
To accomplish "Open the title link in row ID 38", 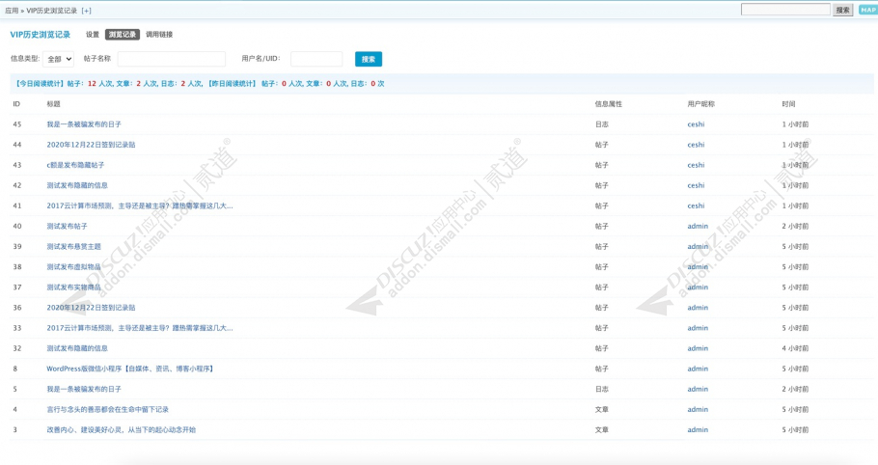I will pos(74,267).
